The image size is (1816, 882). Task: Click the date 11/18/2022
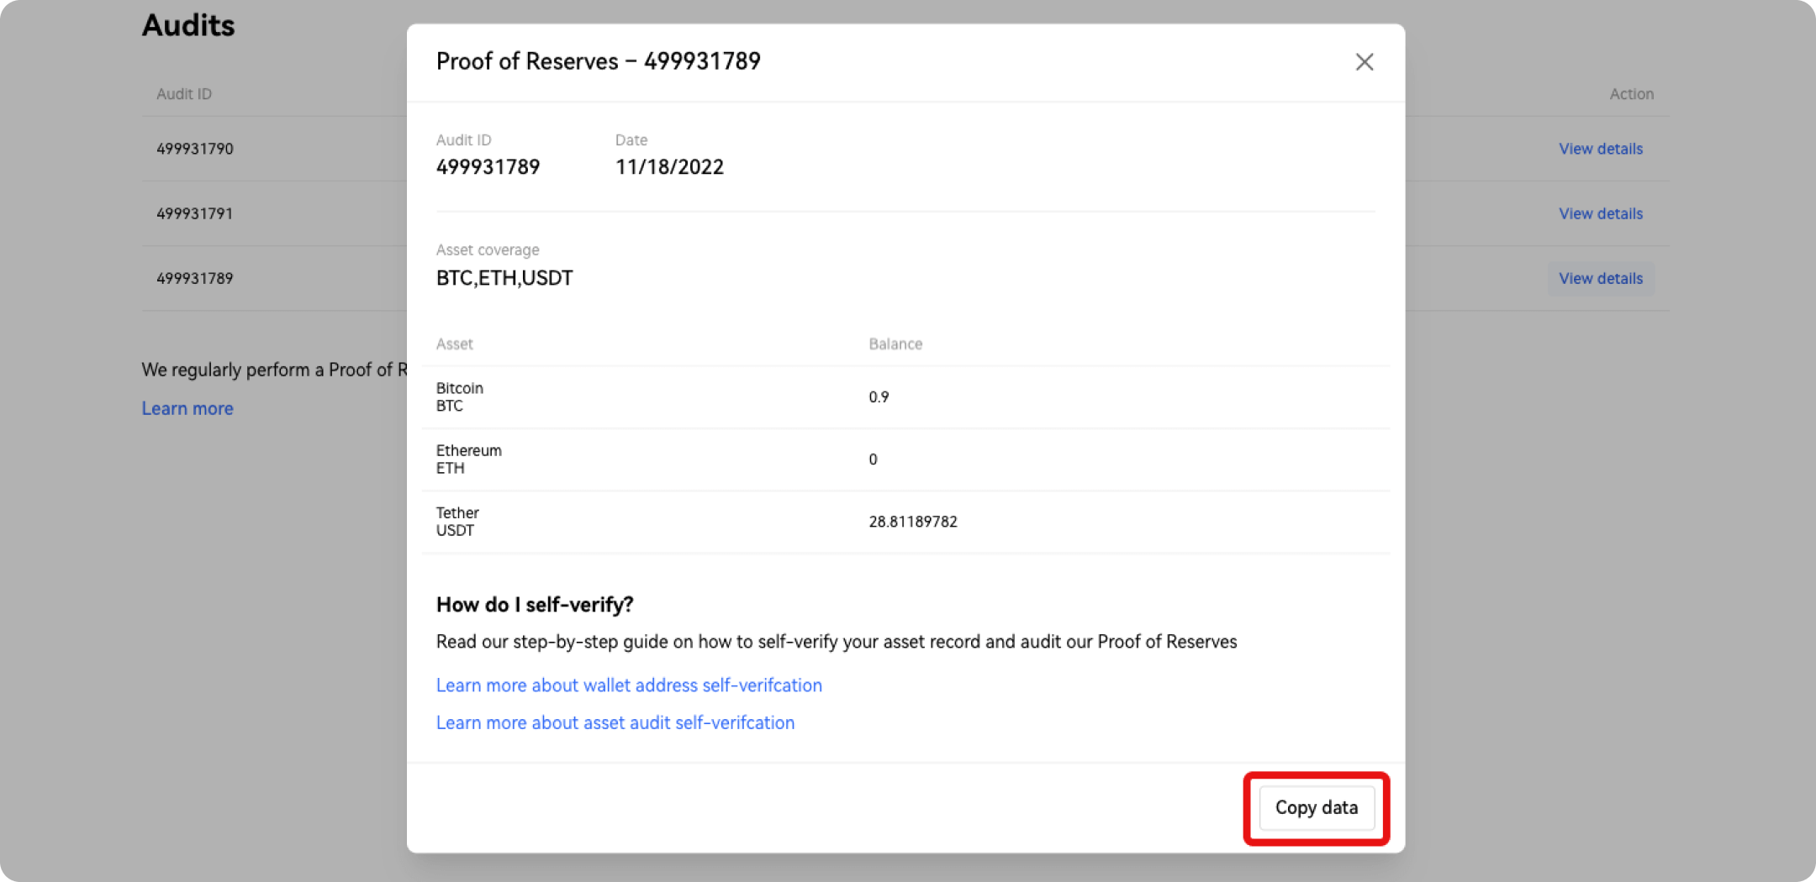(x=669, y=166)
